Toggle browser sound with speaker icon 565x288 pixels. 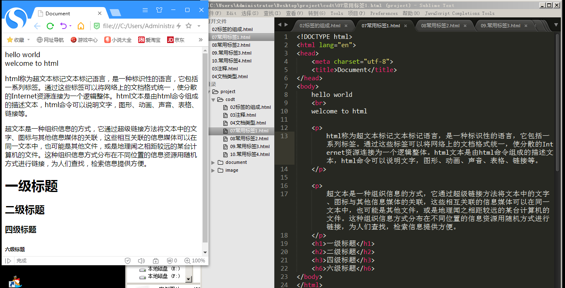[141, 261]
